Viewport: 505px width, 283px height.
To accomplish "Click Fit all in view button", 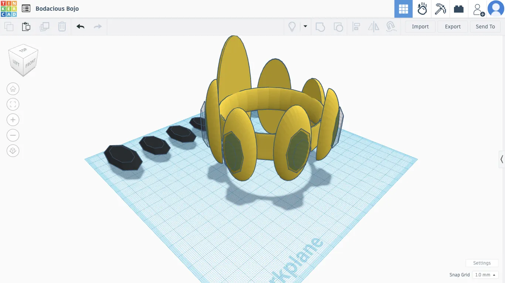I will click(x=13, y=104).
